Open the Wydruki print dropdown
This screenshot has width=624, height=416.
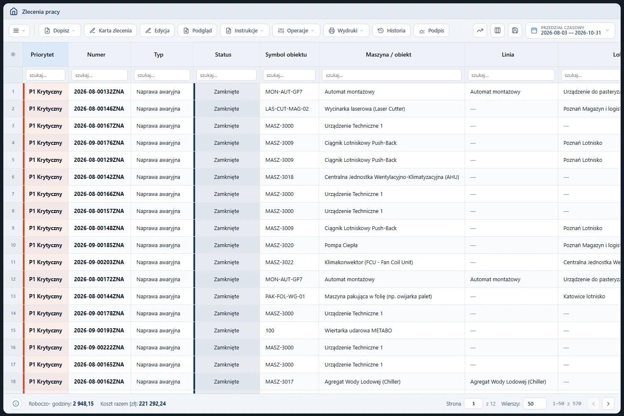pyautogui.click(x=346, y=30)
